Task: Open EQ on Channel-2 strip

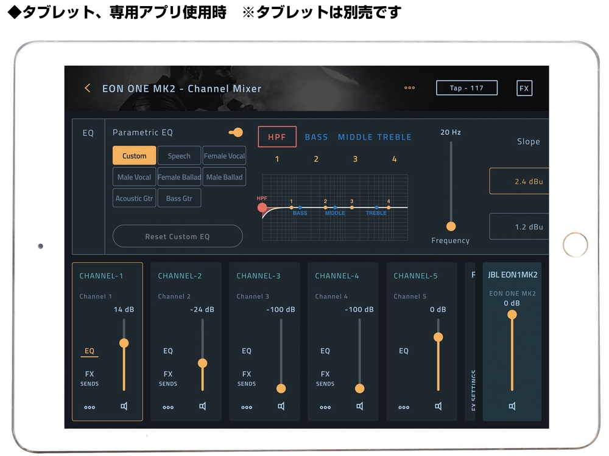Action: [x=168, y=351]
